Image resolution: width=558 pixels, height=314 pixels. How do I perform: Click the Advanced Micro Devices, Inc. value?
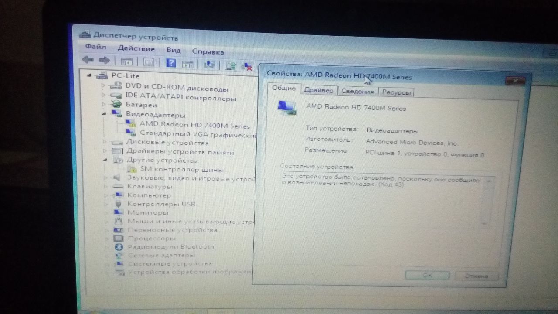click(412, 142)
